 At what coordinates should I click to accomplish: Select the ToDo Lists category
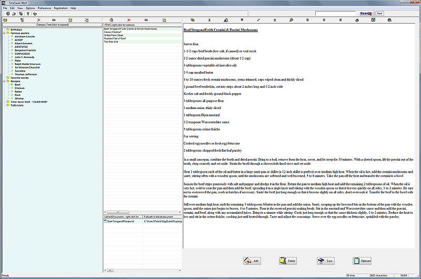coord(17,105)
